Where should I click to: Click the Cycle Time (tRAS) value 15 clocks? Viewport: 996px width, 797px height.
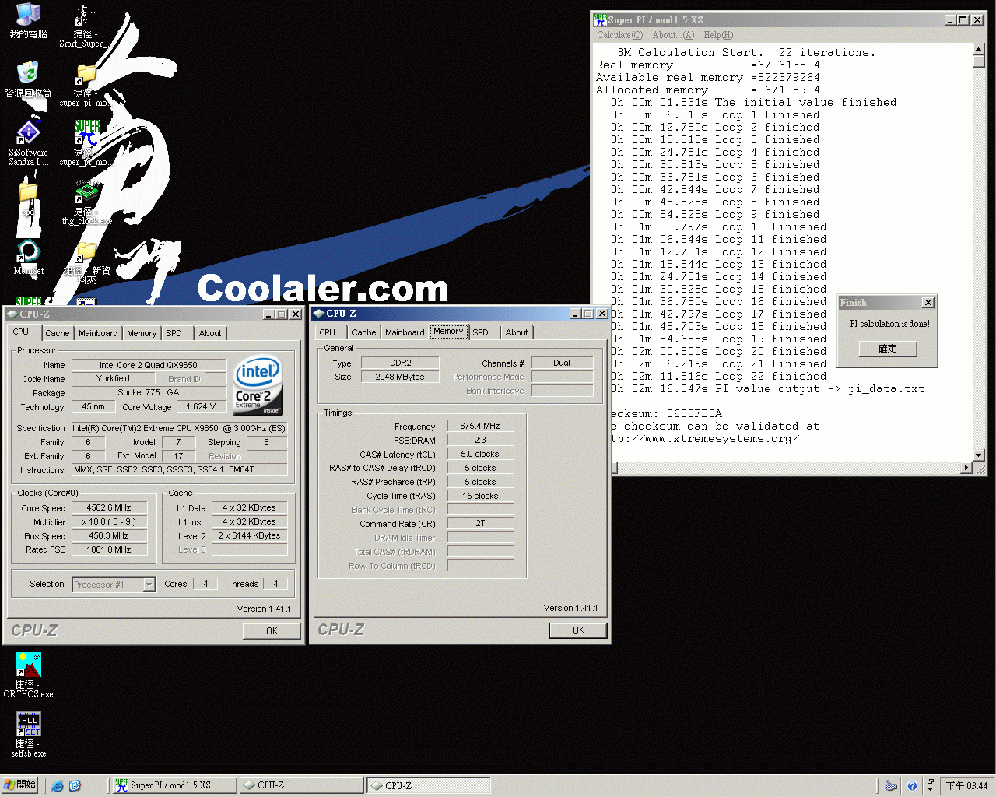tap(480, 497)
